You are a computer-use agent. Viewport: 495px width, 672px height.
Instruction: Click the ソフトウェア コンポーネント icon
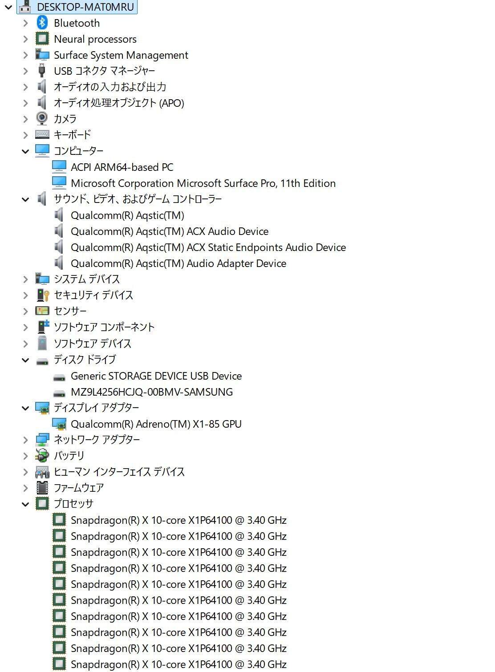coord(42,327)
